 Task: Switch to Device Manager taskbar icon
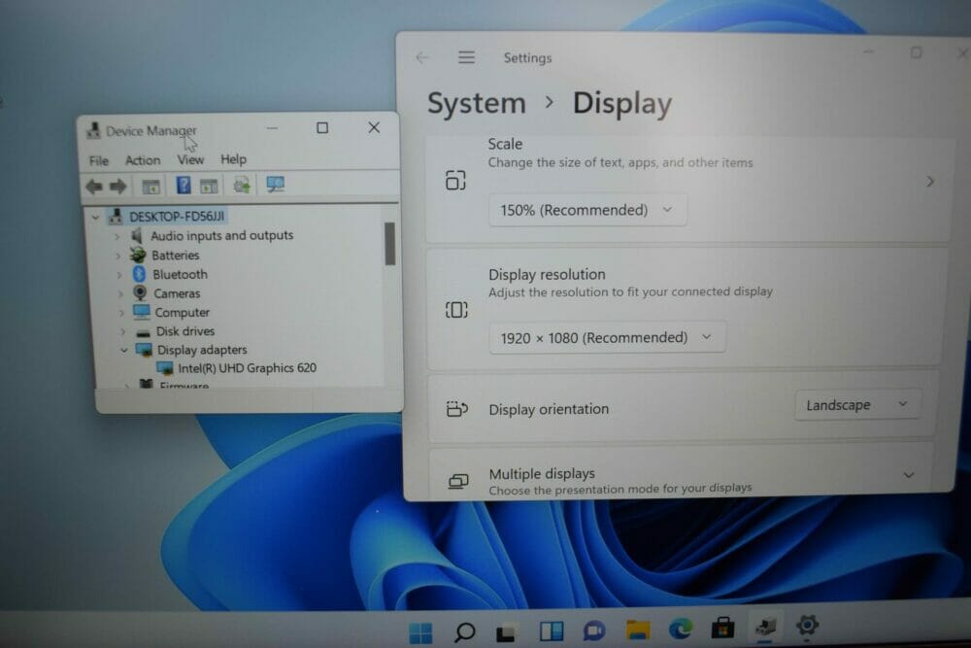tap(765, 627)
